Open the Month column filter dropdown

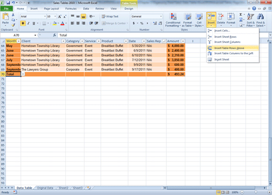tap(19, 41)
